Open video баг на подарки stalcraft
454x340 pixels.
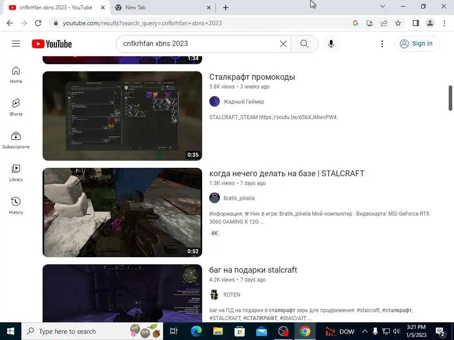click(x=253, y=270)
